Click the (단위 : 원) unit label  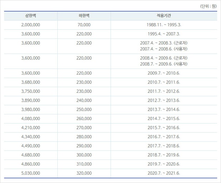(x=208, y=6)
